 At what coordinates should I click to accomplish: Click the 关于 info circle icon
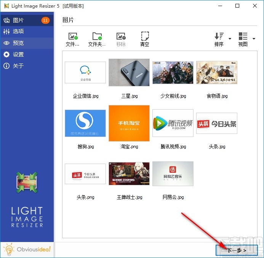coord(6,66)
